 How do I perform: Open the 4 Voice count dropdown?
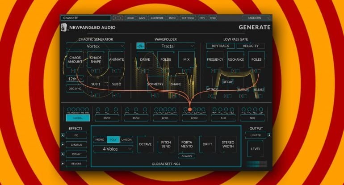coord(113,149)
